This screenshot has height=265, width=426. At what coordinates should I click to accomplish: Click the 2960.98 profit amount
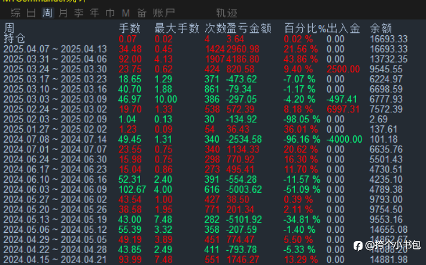click(x=243, y=49)
